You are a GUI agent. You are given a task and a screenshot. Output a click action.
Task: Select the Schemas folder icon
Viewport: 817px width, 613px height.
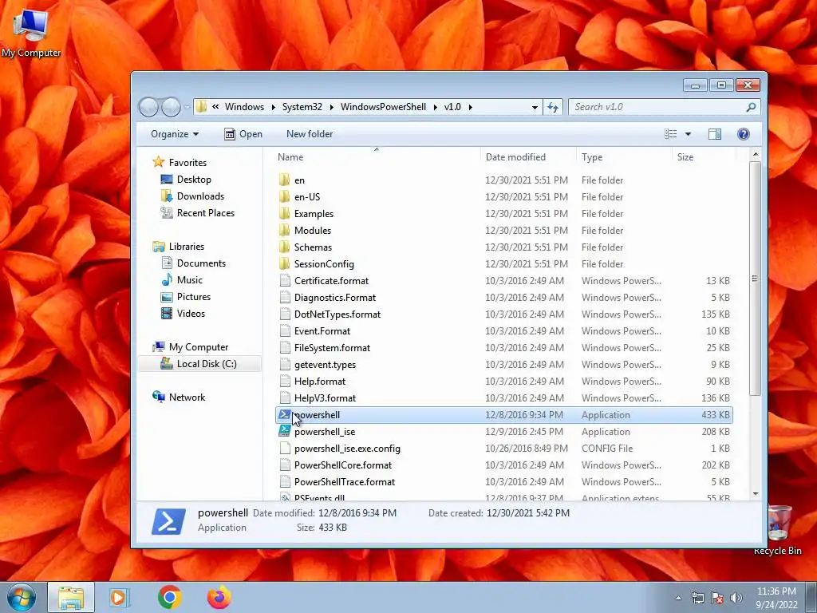[285, 247]
